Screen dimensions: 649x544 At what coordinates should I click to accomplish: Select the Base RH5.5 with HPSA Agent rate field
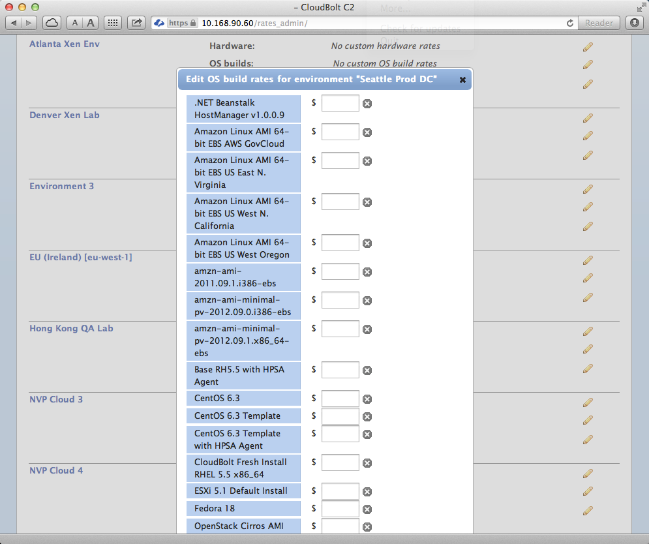tap(340, 370)
